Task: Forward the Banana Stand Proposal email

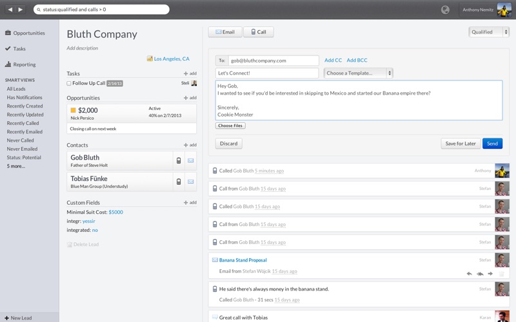Action: tap(490, 274)
